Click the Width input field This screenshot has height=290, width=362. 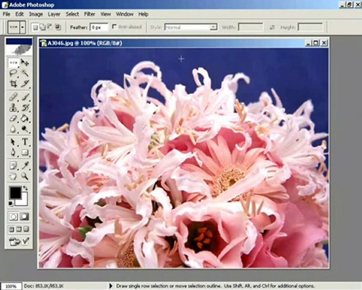click(251, 27)
